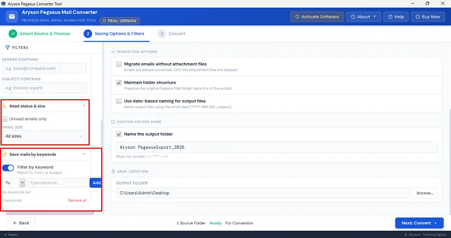Screen dimensions: 451x238
Task: Click the Save mails by keywords key icon
Action: coord(4,154)
